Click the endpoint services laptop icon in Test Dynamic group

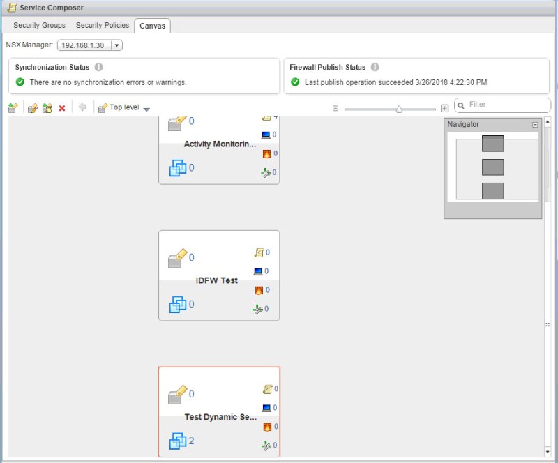[x=266, y=408]
